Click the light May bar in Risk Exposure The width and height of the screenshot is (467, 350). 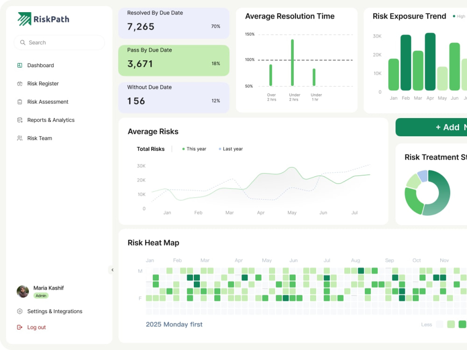(442, 78)
